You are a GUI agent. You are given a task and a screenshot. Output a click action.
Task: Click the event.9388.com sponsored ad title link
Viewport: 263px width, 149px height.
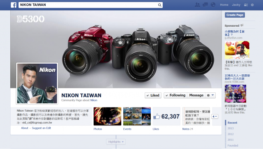[237, 77]
